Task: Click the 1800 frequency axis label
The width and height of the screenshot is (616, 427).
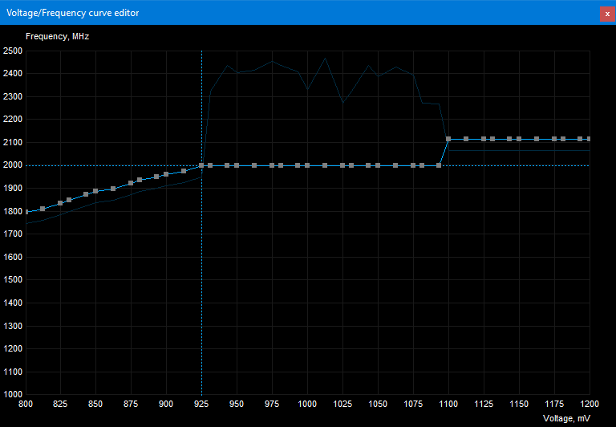Action: pos(13,212)
